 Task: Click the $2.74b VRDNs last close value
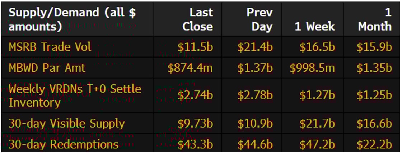[195, 95]
